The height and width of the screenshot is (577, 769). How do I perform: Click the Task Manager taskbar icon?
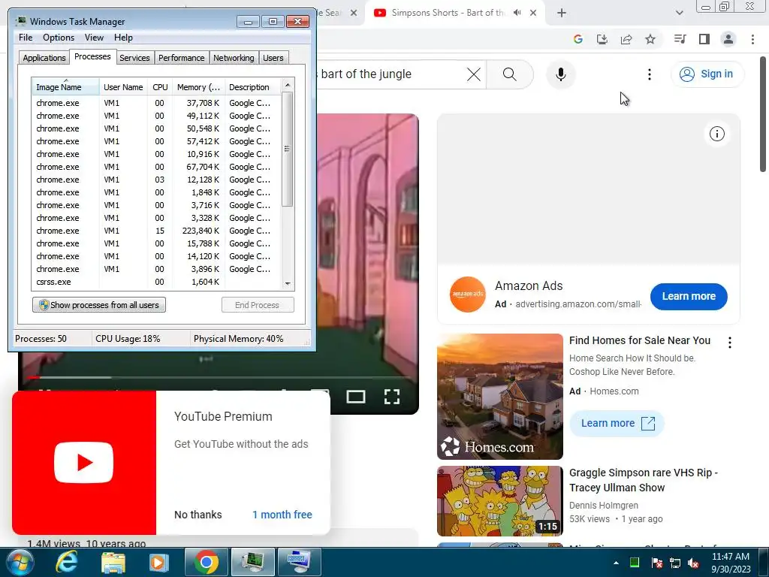coord(252,562)
